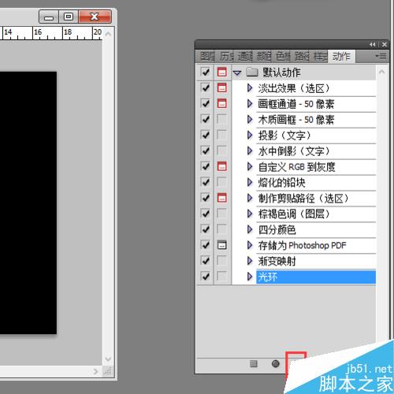This screenshot has width=394, height=394.
Task: Expand the 四分颜色 action
Action: coord(250,229)
